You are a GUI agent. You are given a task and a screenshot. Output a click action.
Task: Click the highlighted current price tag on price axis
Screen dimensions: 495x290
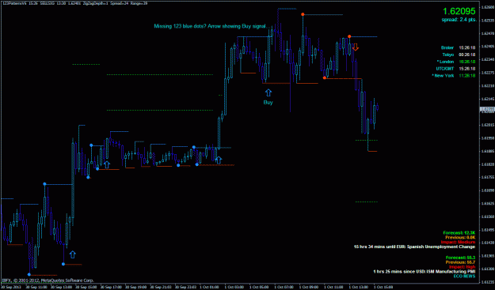(487, 109)
